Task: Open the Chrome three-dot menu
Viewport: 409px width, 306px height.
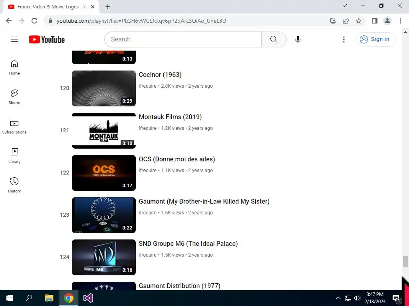Action: 400,21
